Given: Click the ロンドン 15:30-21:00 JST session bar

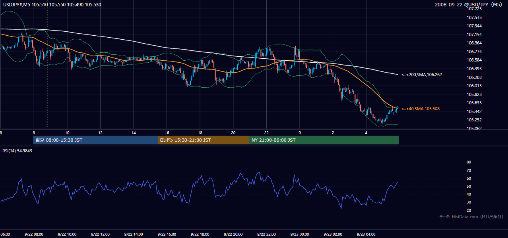Looking at the screenshot, I should click(204, 140).
